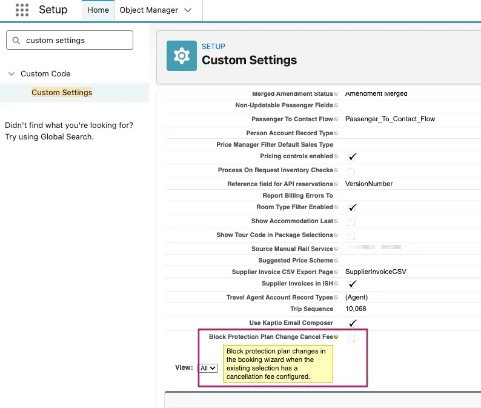Click info icon next to Pricing controls enabled
This screenshot has height=408, width=481.
tap(336, 157)
